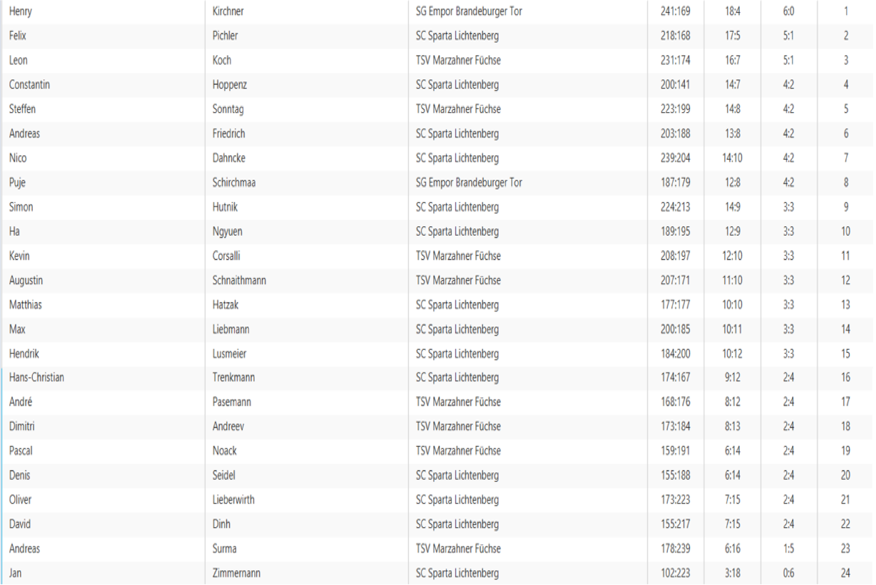Select the surname Pasemann

coord(232,402)
